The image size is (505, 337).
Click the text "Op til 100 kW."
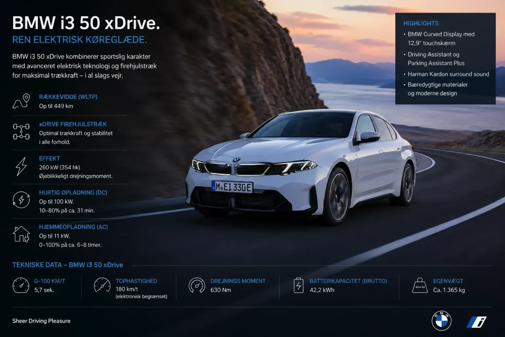[x=56, y=202]
